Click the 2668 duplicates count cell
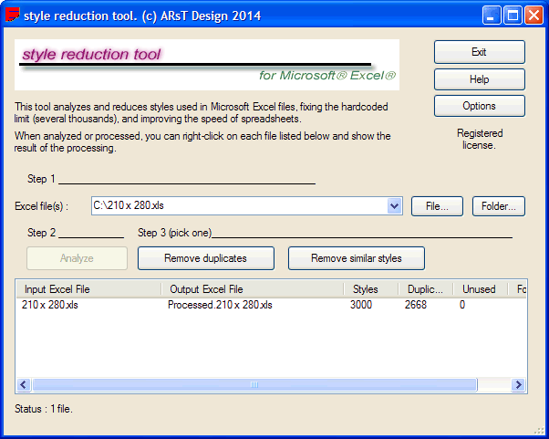 coord(416,305)
